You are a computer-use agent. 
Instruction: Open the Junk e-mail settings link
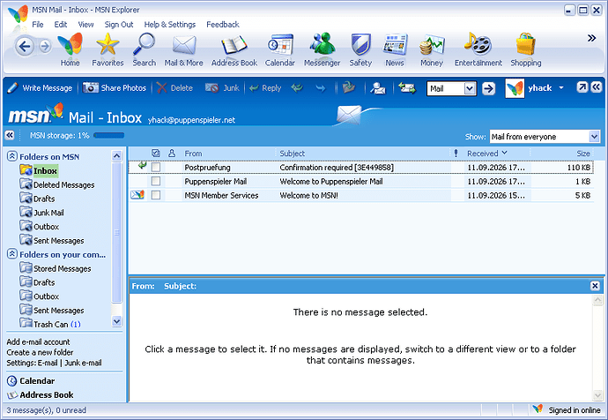point(83,363)
